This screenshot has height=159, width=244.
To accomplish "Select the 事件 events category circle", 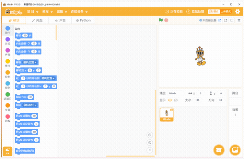I will click(7, 61).
